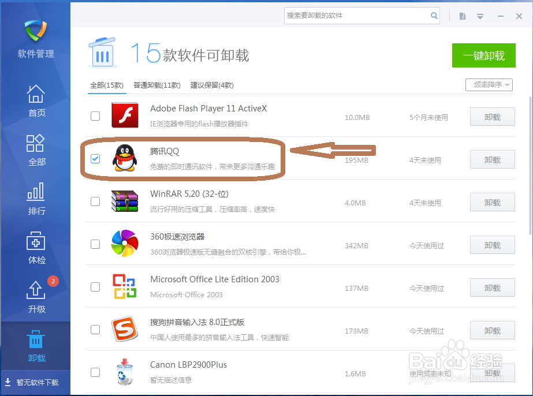Uncheck the 腾讯QQ checkbox
Image resolution: width=533 pixels, height=396 pixels.
[95, 158]
